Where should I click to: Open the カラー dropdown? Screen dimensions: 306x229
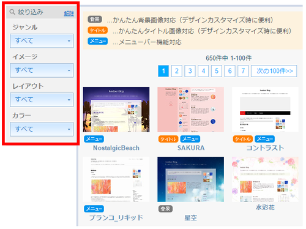coord(42,129)
